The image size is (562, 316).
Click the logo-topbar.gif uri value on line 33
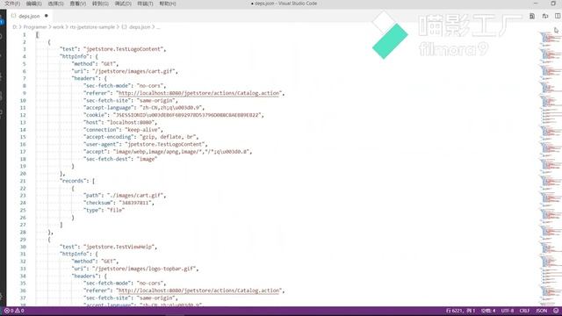click(145, 269)
